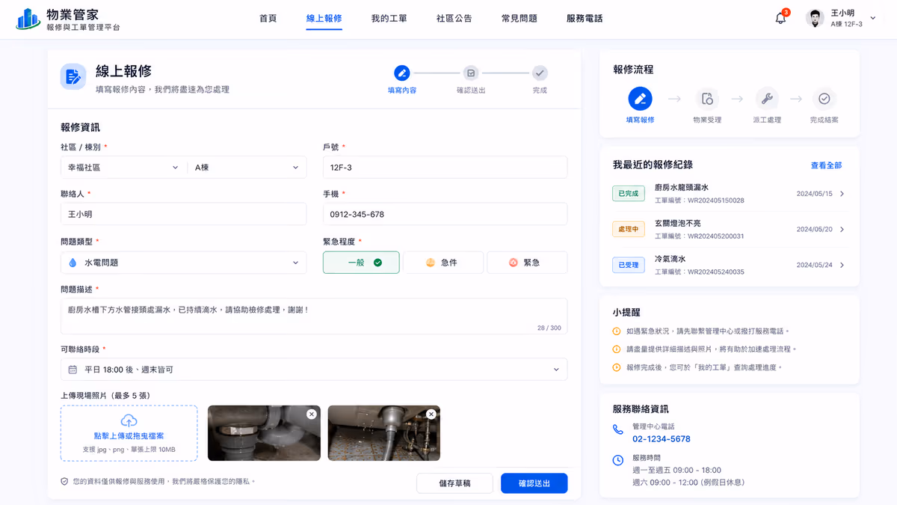This screenshot has width=897, height=505.
Task: Select 急件 urgency level
Action: click(443, 263)
